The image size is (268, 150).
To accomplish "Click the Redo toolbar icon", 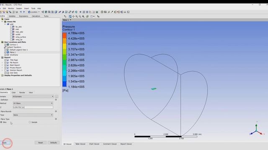I will coord(24,12).
